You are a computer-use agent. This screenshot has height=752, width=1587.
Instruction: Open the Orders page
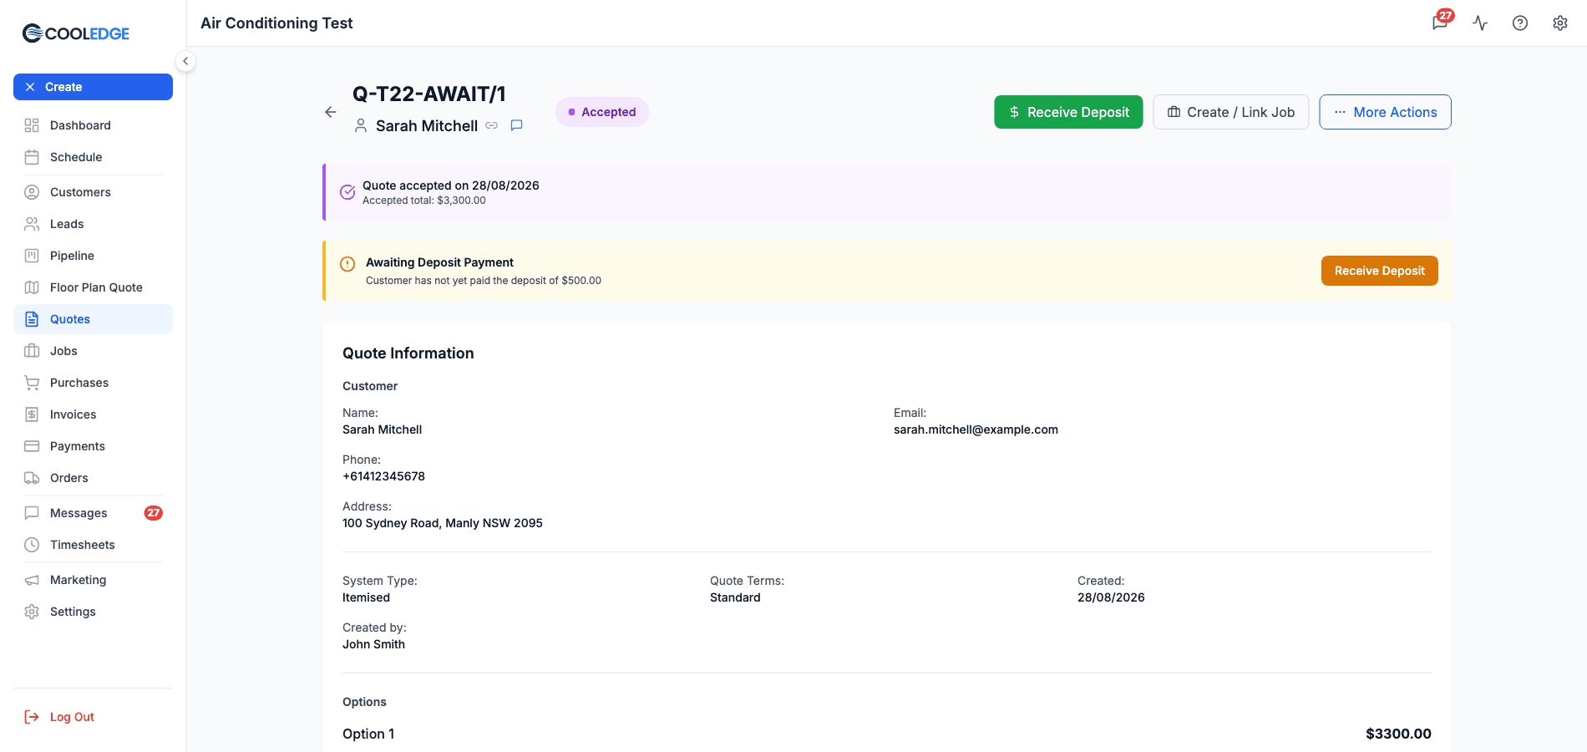(93, 478)
